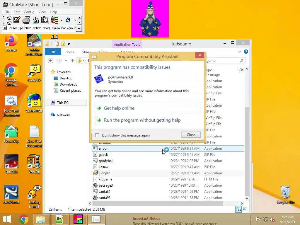The image size is (300, 225).
Task: Select Favorites in the navigation pane
Action: (x=64, y=72)
